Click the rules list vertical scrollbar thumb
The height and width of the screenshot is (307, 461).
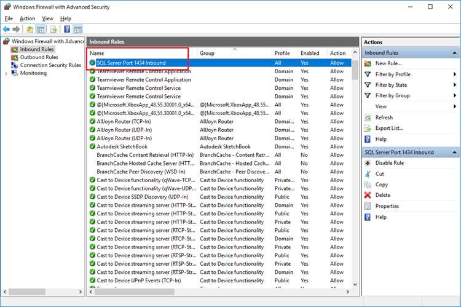pyautogui.click(x=355, y=70)
